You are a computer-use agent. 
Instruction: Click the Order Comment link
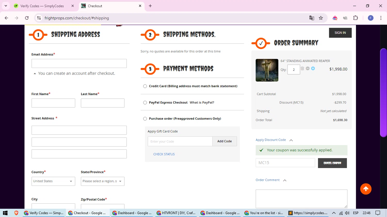tap(268, 180)
